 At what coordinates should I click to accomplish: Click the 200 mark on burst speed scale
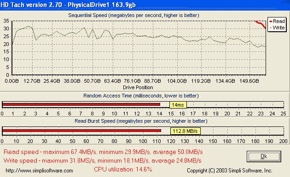click(x=283, y=141)
